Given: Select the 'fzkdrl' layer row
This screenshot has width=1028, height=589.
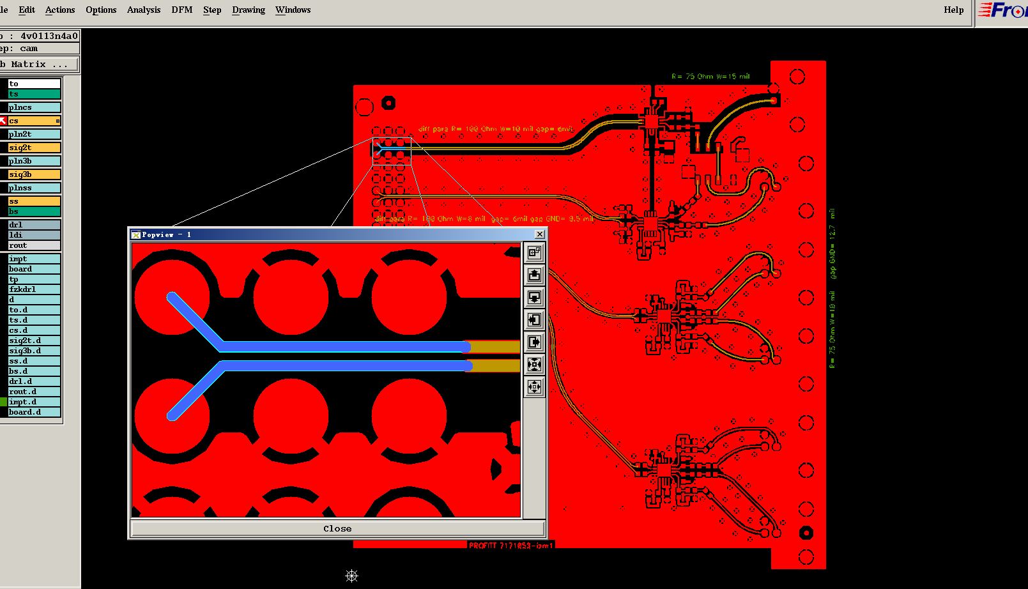Looking at the screenshot, I should pos(35,289).
